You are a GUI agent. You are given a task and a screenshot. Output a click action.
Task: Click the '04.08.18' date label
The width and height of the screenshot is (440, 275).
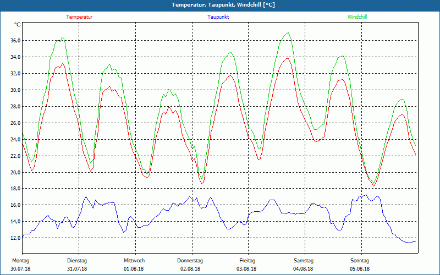[x=303, y=269]
